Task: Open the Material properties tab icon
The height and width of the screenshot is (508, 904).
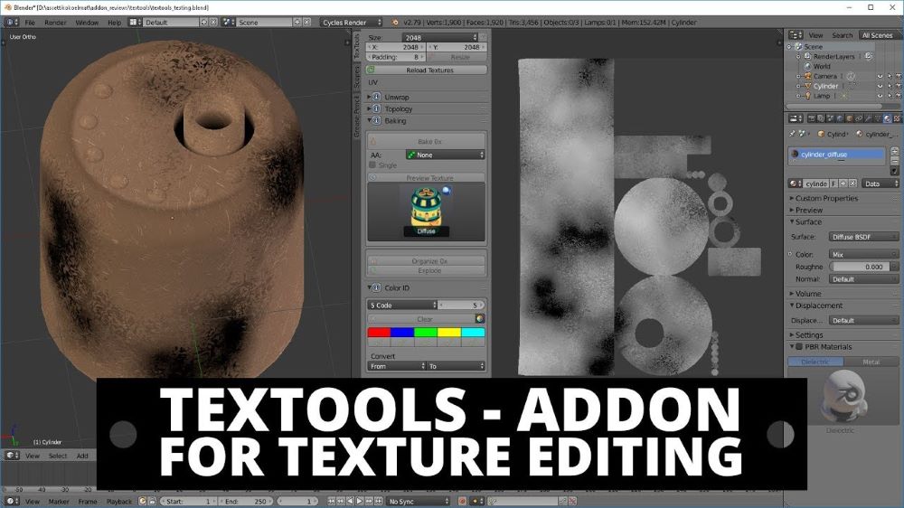Action: [x=888, y=118]
